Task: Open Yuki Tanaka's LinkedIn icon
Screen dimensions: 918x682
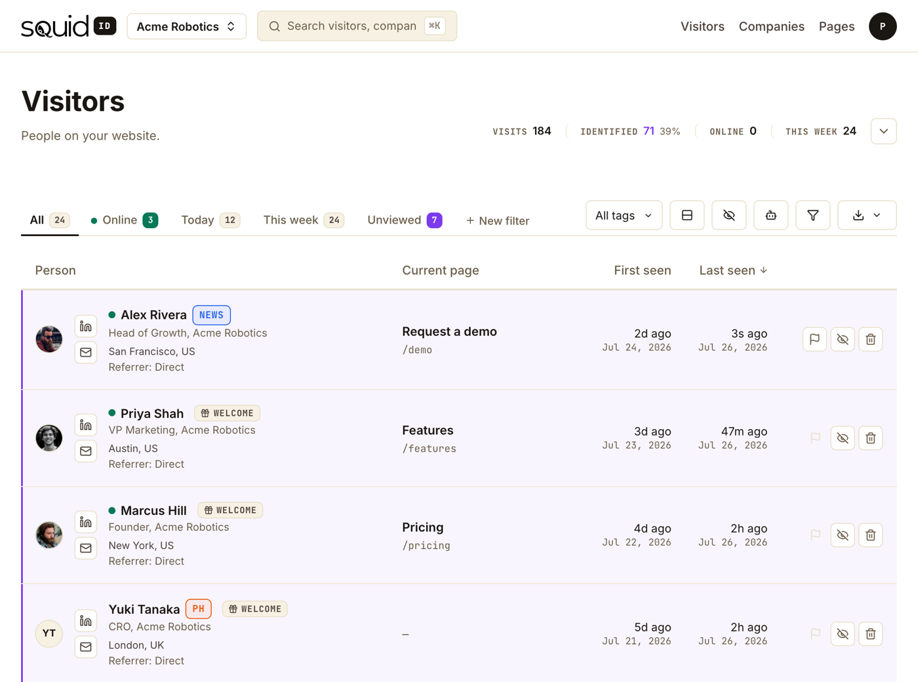Action: (86, 620)
